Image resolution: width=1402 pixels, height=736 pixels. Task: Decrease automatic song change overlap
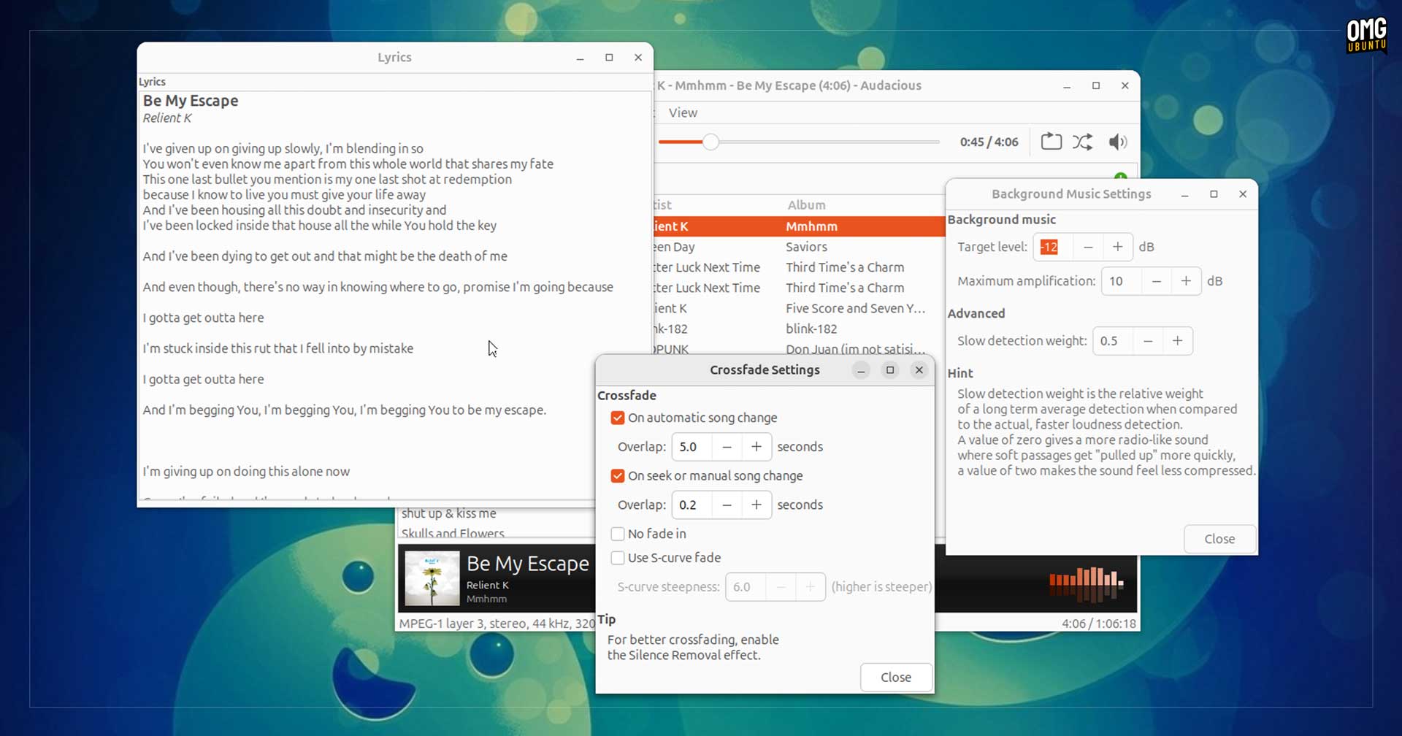click(x=727, y=447)
